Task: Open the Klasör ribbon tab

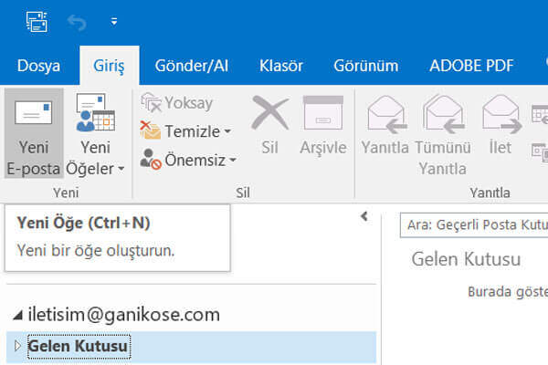Action: click(x=281, y=66)
